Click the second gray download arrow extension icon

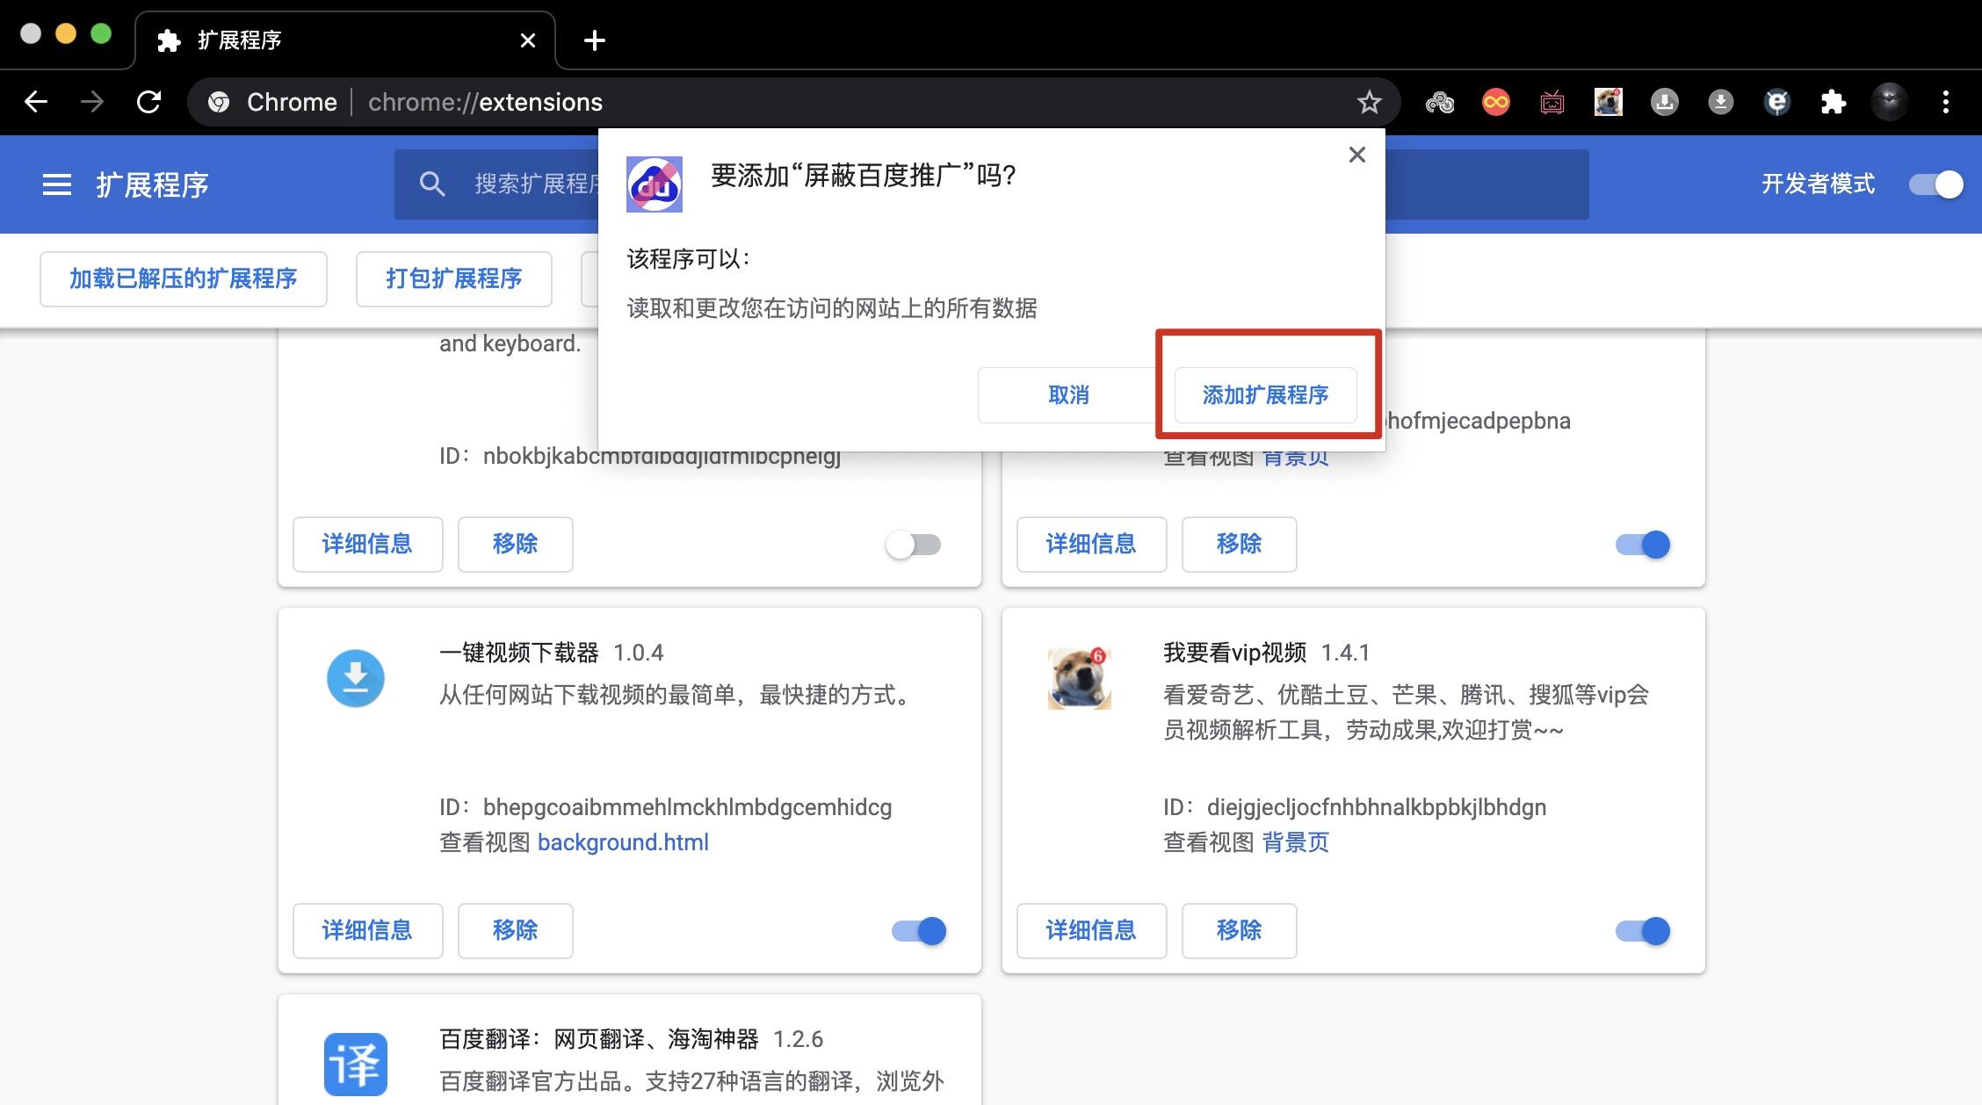pyautogui.click(x=1720, y=103)
